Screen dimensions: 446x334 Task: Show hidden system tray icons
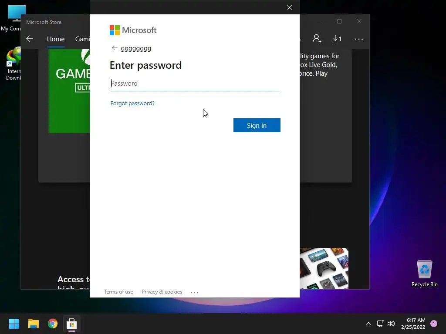coord(368,324)
